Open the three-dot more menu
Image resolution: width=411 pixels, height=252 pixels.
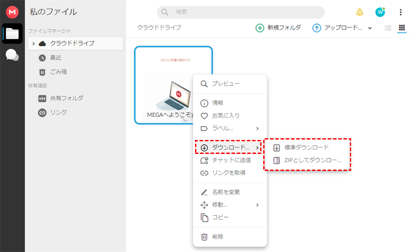click(401, 12)
